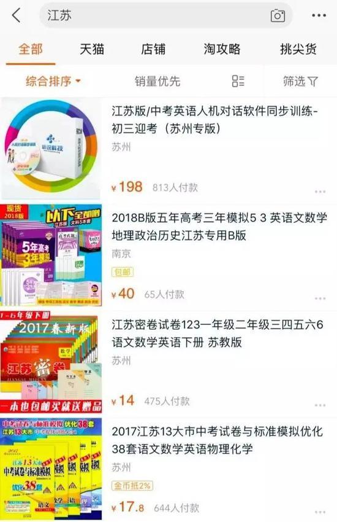Tap the back arrow icon
Viewport: 337px width, 522px height.
pos(17,15)
